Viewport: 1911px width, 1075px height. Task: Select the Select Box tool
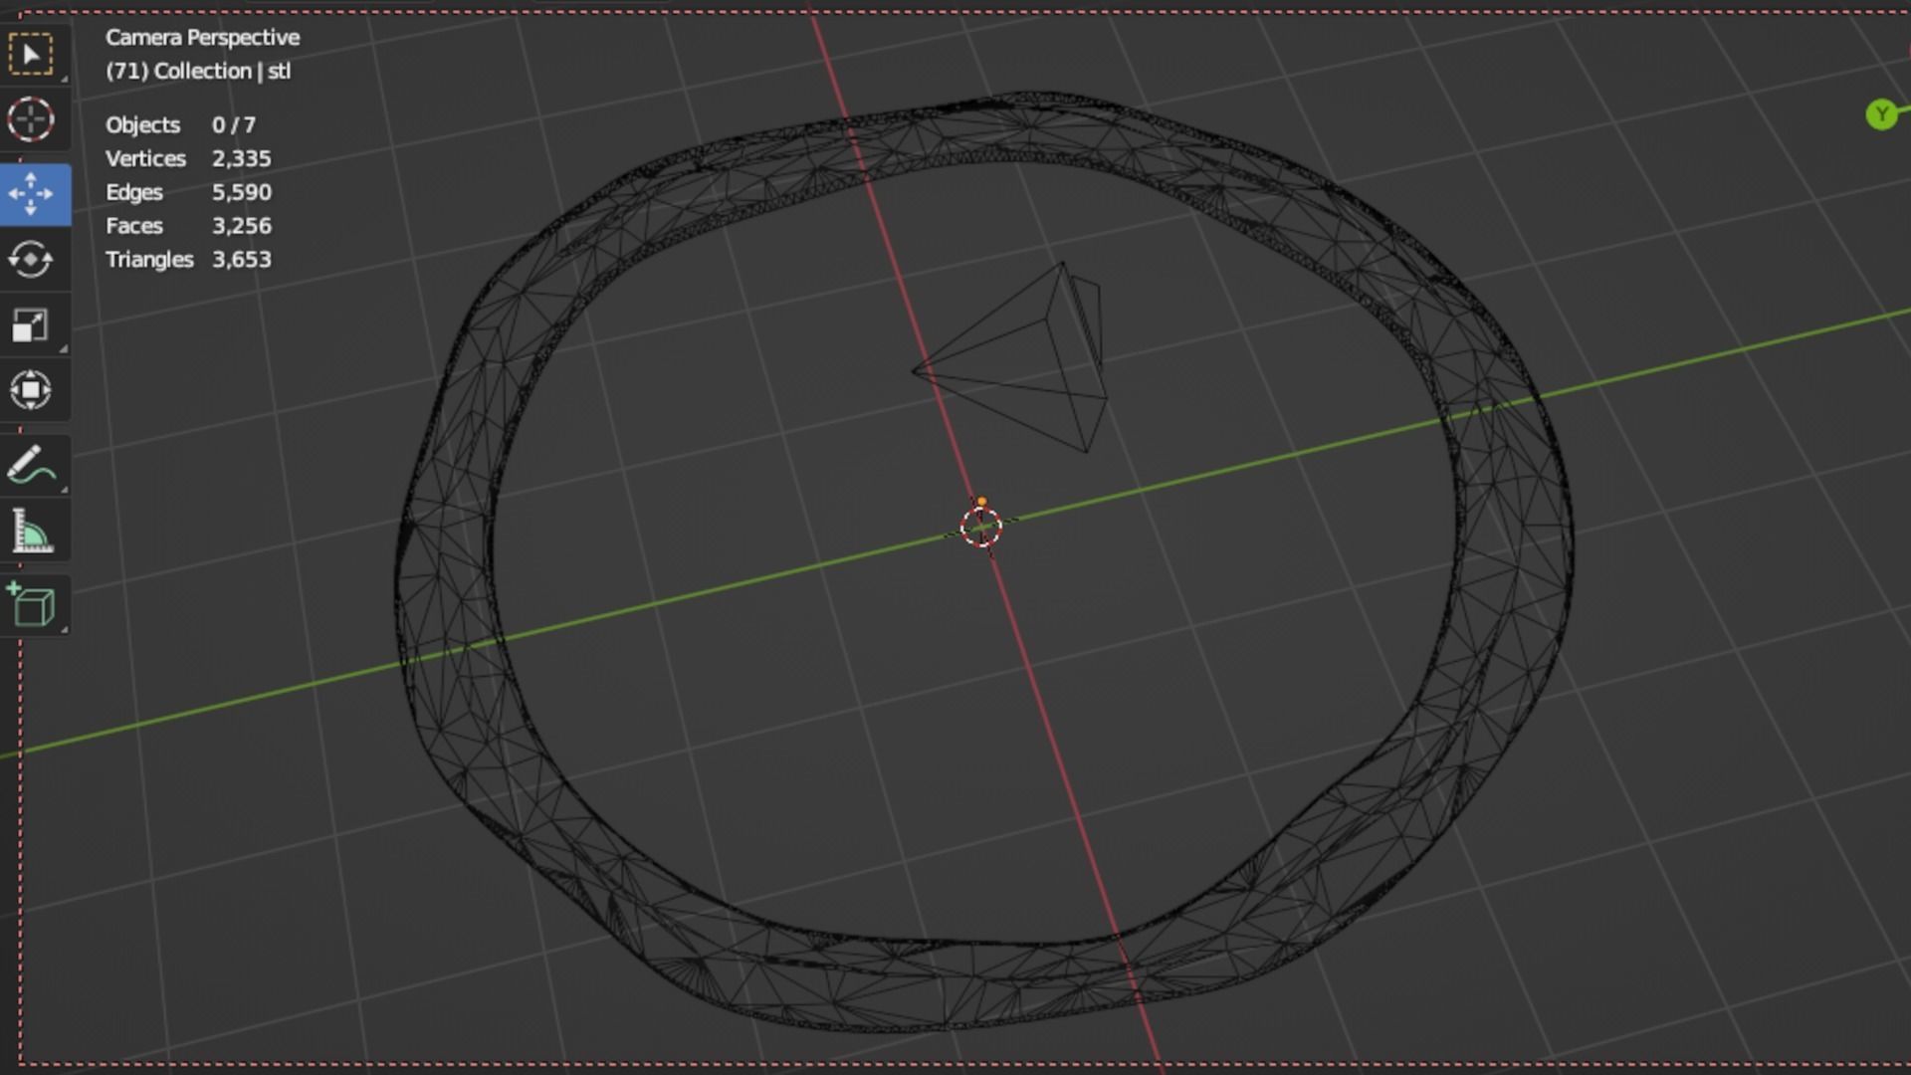point(33,55)
